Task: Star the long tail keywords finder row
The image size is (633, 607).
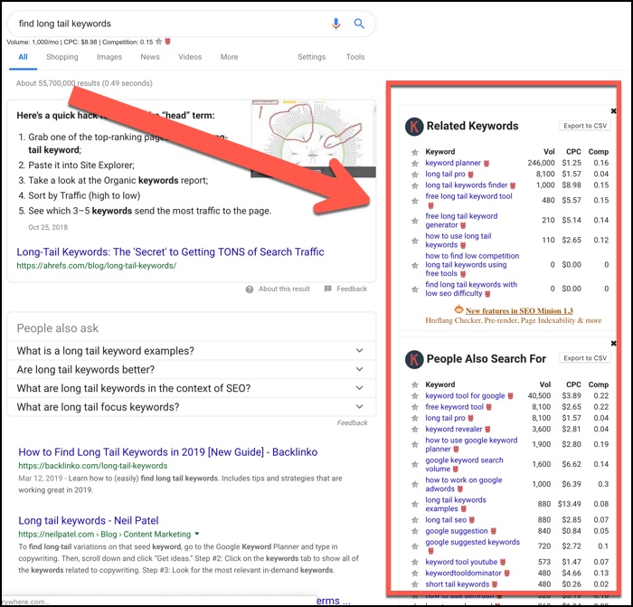Action: pos(414,185)
